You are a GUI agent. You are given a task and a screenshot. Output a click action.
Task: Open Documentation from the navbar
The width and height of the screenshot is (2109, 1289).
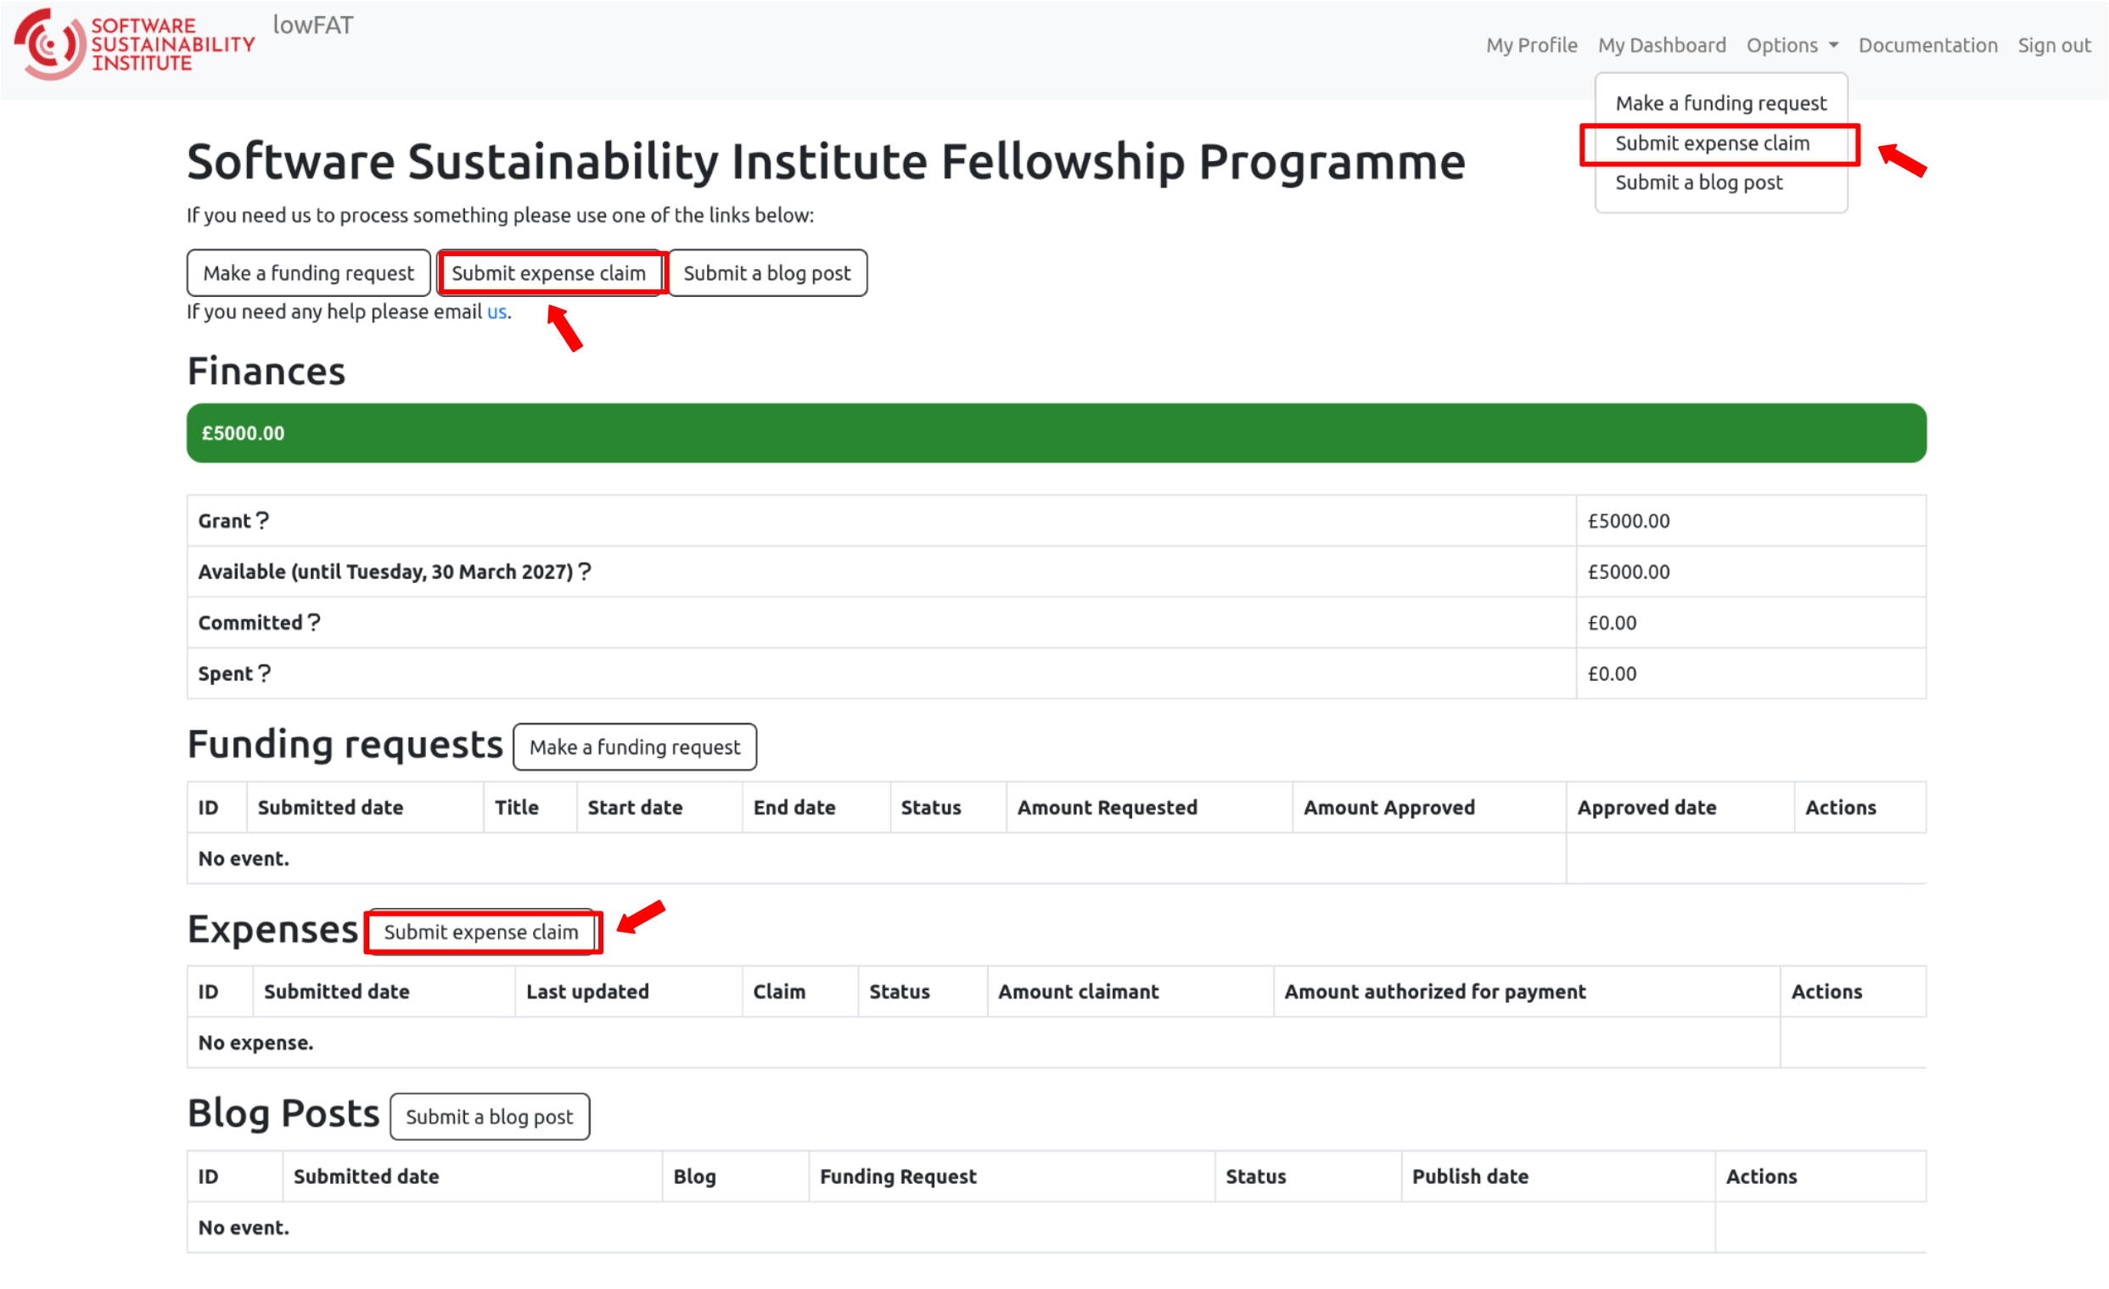pos(1927,45)
